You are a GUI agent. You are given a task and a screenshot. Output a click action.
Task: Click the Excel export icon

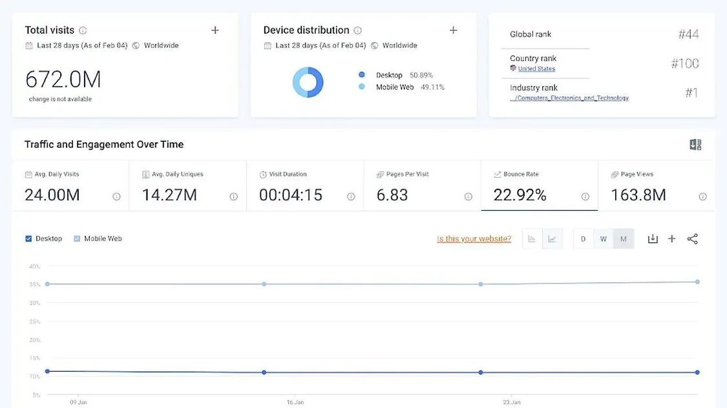tap(695, 145)
